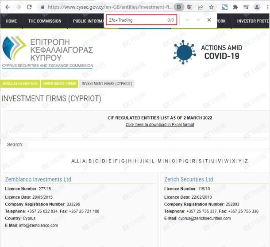Click the padlock site security icon

pos(42,7)
